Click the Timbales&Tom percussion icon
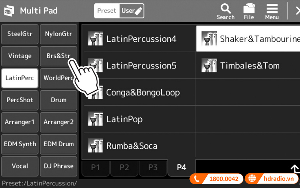This screenshot has width=300, height=188. pos(209,65)
